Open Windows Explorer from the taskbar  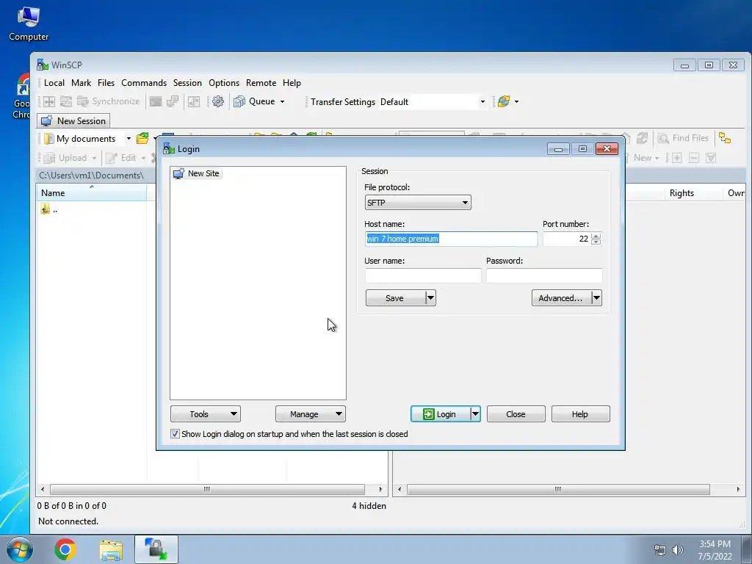(x=111, y=549)
